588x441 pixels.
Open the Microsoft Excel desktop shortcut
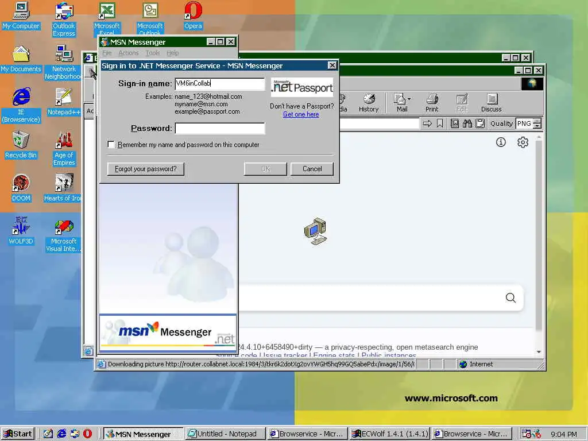click(x=106, y=19)
